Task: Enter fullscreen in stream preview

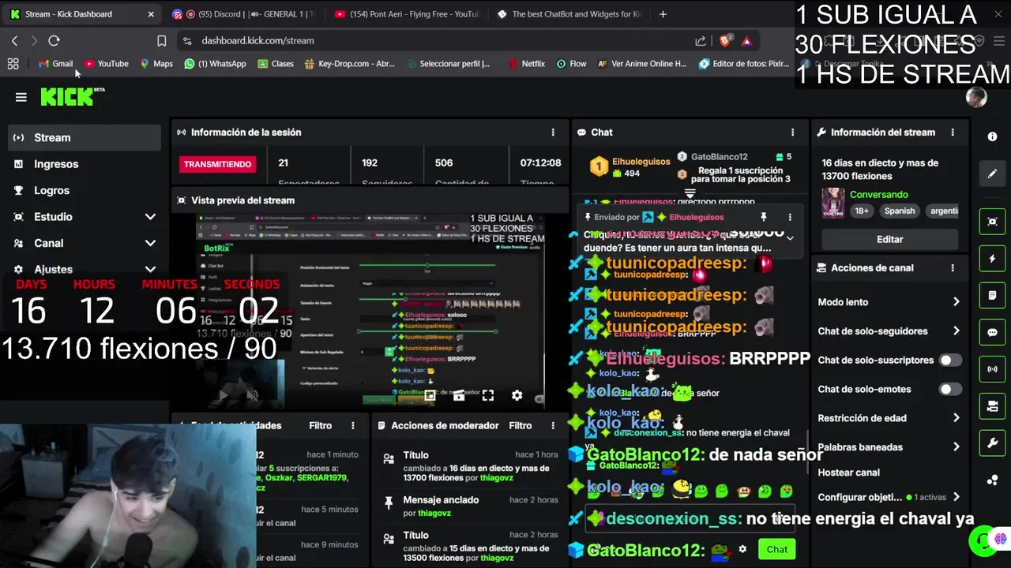Action: click(x=488, y=396)
